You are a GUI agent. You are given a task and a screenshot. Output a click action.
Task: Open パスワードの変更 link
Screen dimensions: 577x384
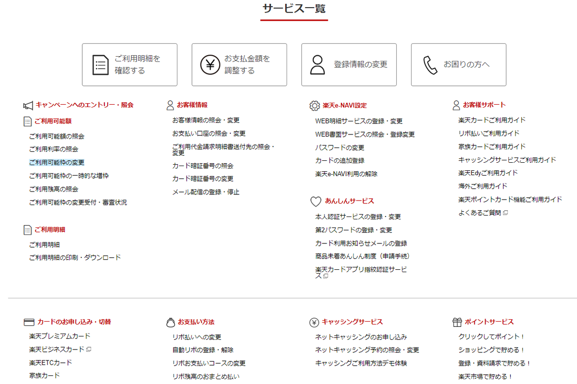point(339,148)
